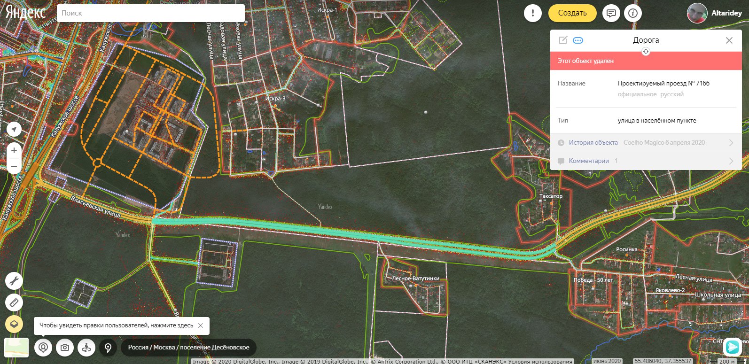
Task: Dismiss the Чтобы увидеть правки tooltip
Action: pyautogui.click(x=201, y=325)
